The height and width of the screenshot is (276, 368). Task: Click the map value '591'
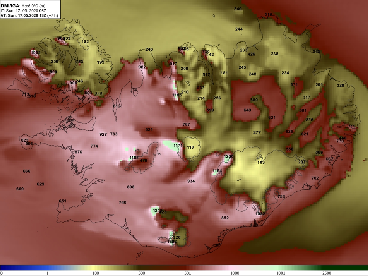coord(303,110)
